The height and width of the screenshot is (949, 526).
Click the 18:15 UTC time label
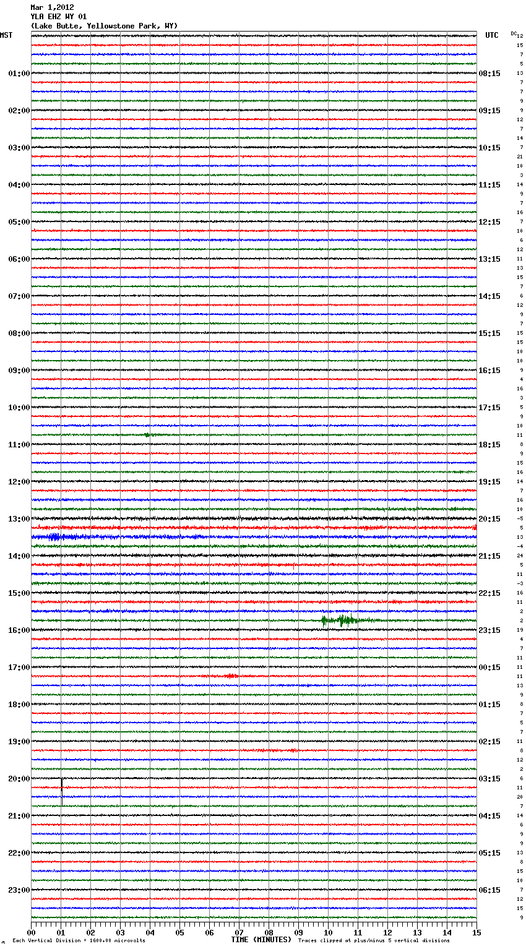tap(489, 445)
